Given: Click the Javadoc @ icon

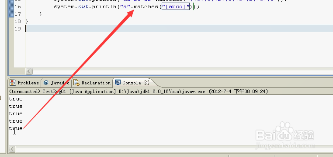Looking at the screenshot, I should [46, 83].
